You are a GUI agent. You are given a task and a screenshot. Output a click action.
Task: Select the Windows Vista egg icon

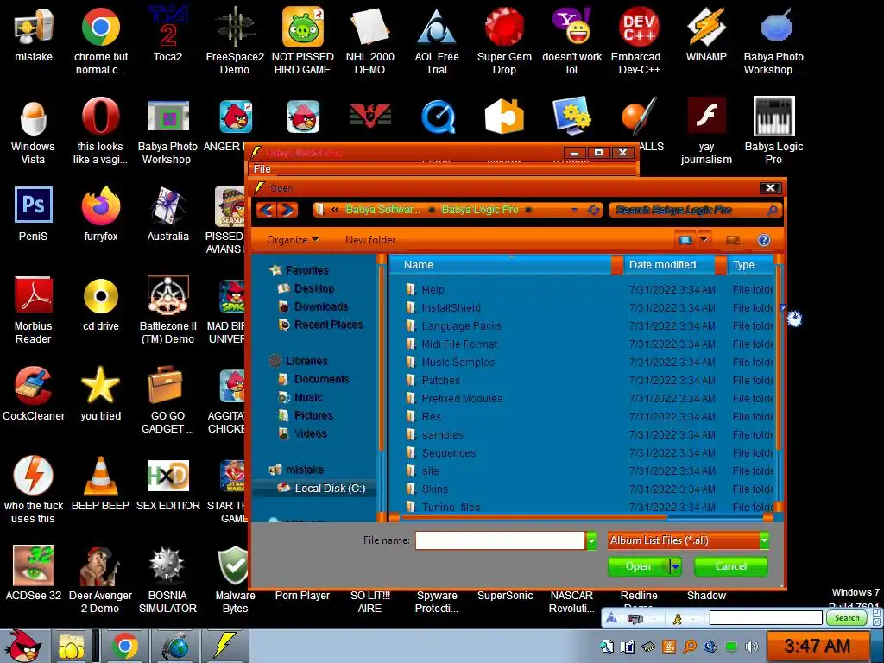pyautogui.click(x=33, y=131)
